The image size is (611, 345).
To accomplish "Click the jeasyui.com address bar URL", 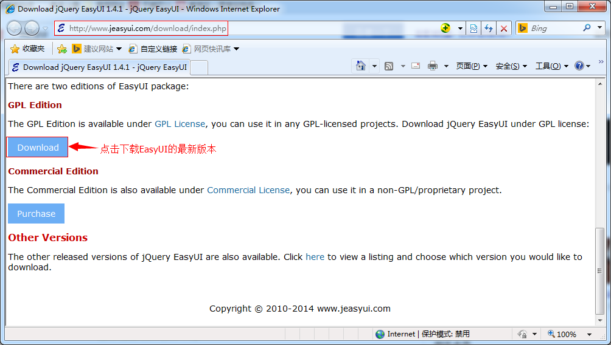I will click(148, 29).
